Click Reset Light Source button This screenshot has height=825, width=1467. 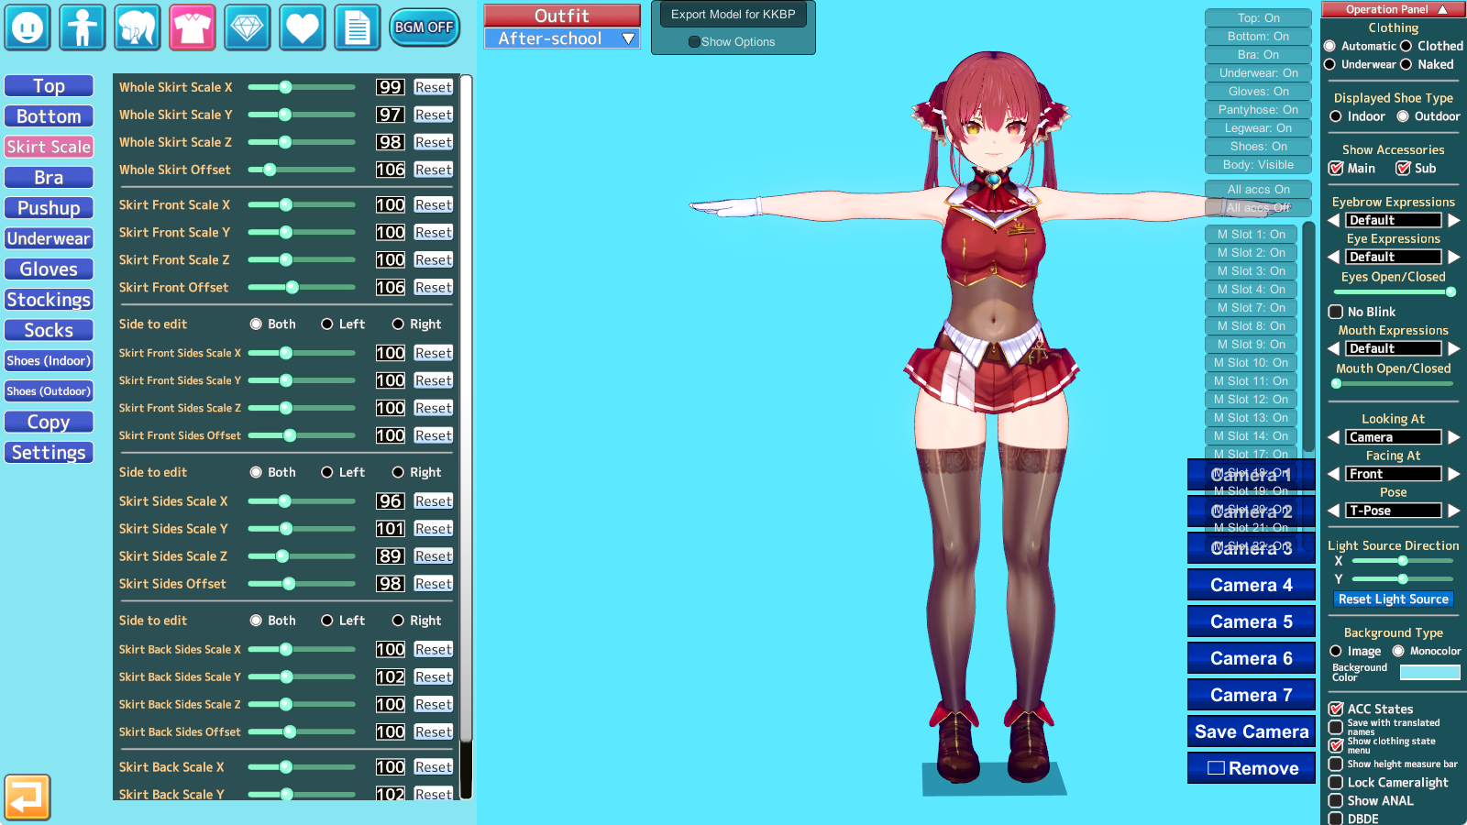(x=1393, y=599)
